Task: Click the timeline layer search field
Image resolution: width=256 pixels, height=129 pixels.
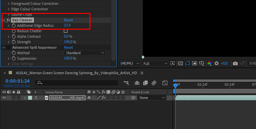Action: click(x=77, y=83)
